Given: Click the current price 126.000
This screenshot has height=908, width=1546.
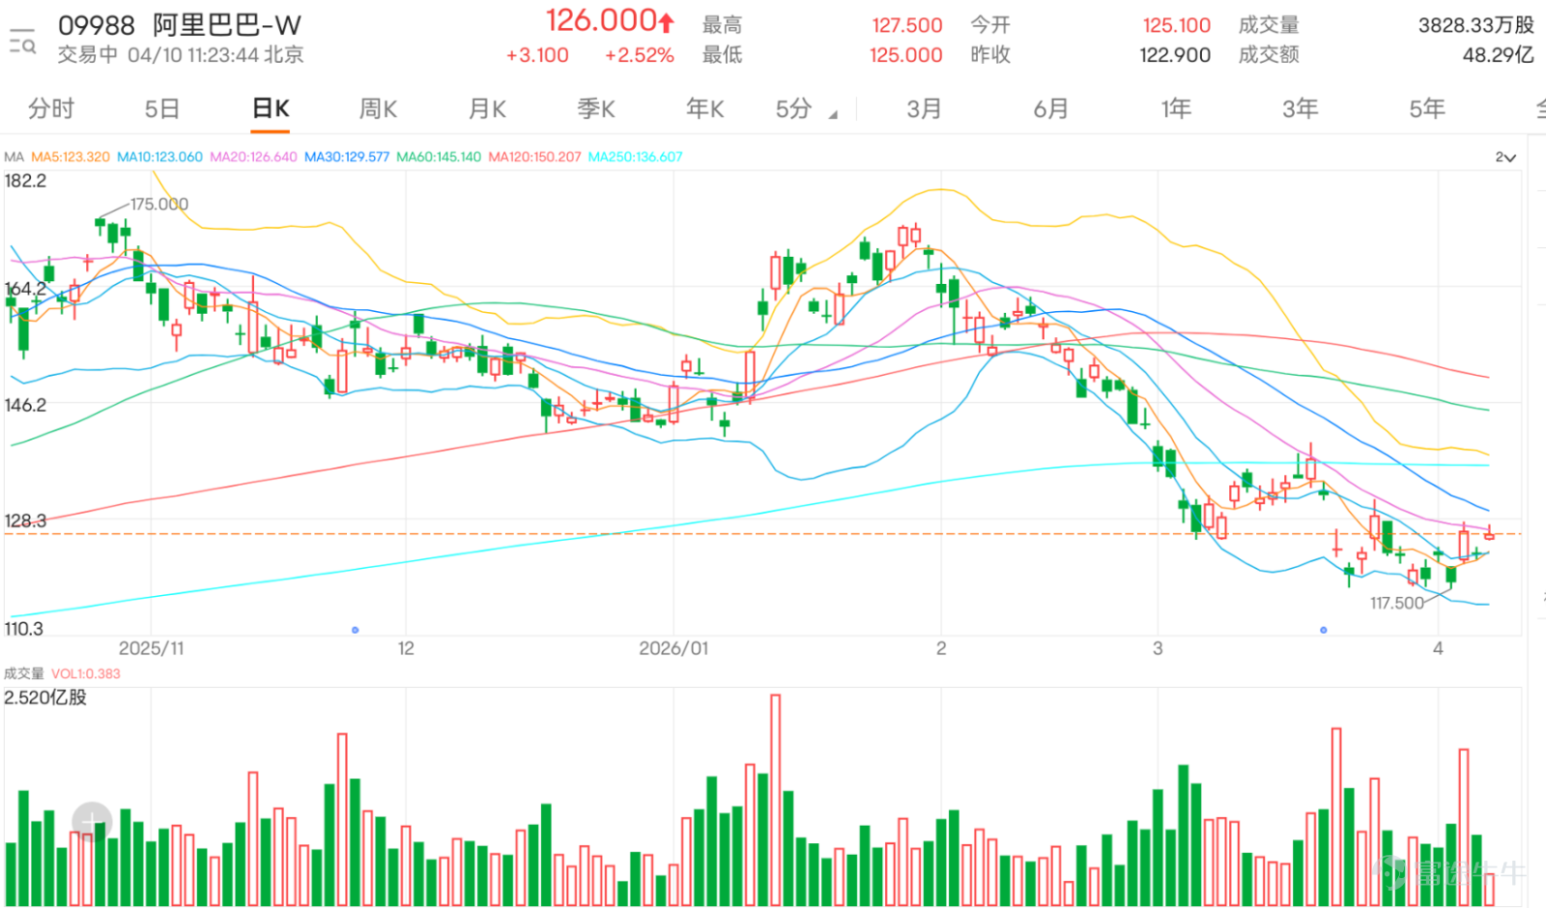Looking at the screenshot, I should pos(601,20).
